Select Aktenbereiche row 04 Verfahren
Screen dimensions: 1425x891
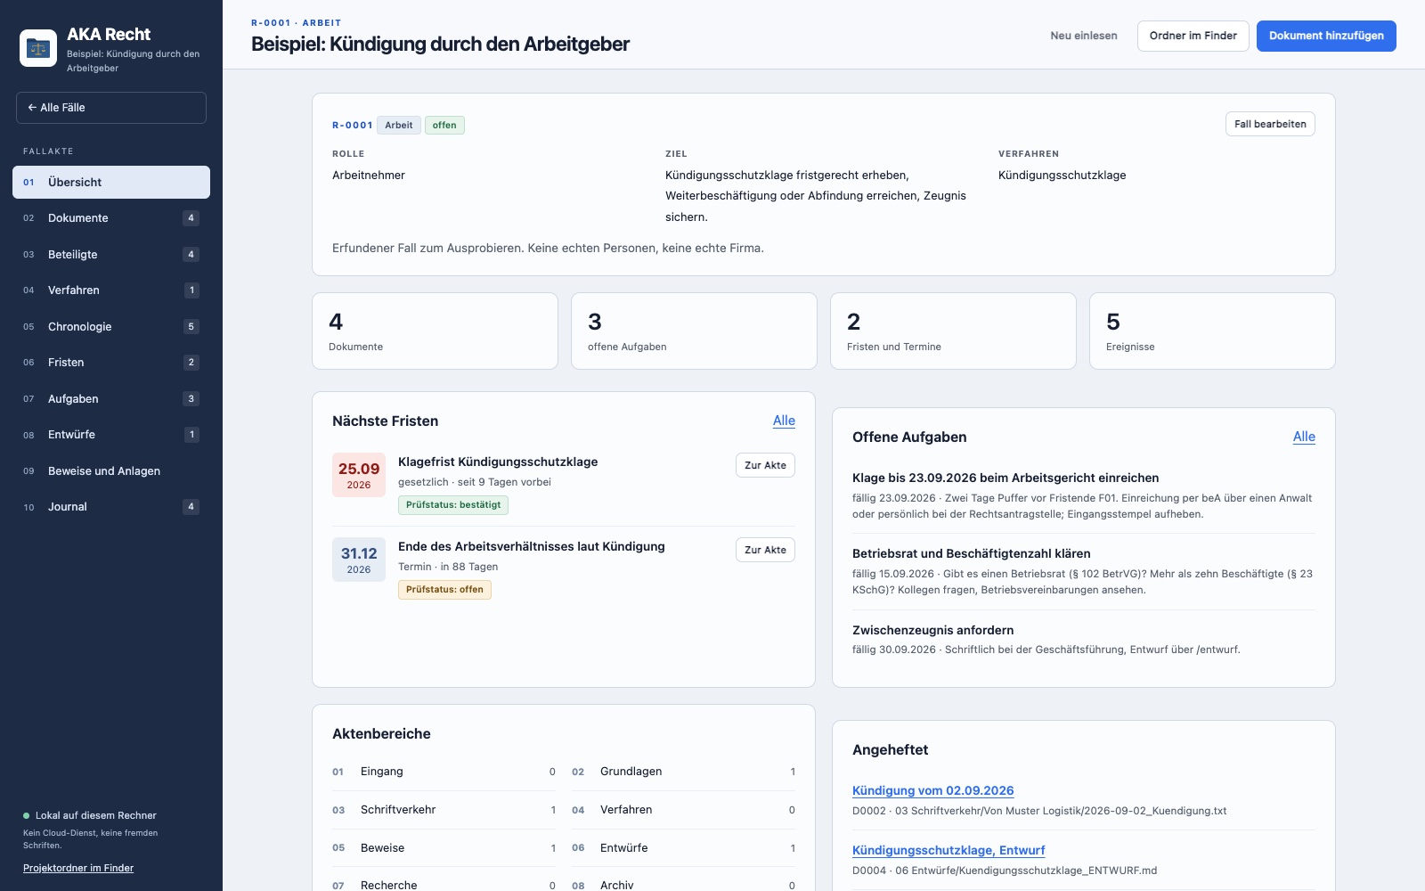683,810
